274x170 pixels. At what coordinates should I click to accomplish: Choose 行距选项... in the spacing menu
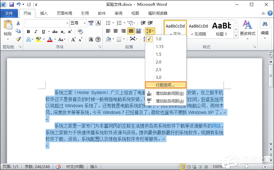coord(165,85)
